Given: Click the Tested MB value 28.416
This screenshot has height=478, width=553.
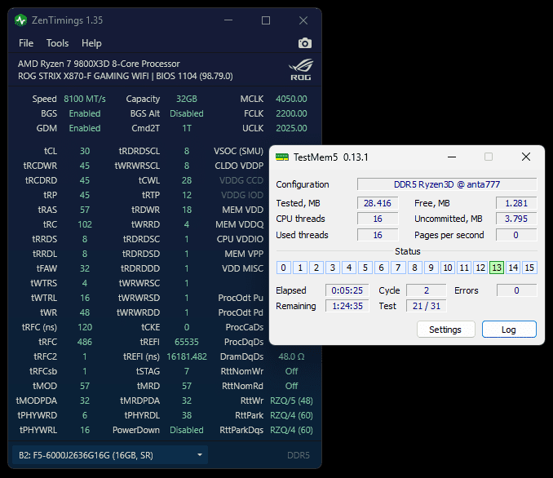Looking at the screenshot, I should [x=378, y=203].
